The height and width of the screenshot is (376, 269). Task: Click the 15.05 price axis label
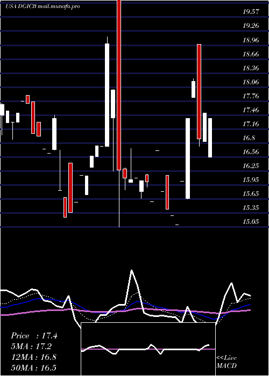coord(251,222)
